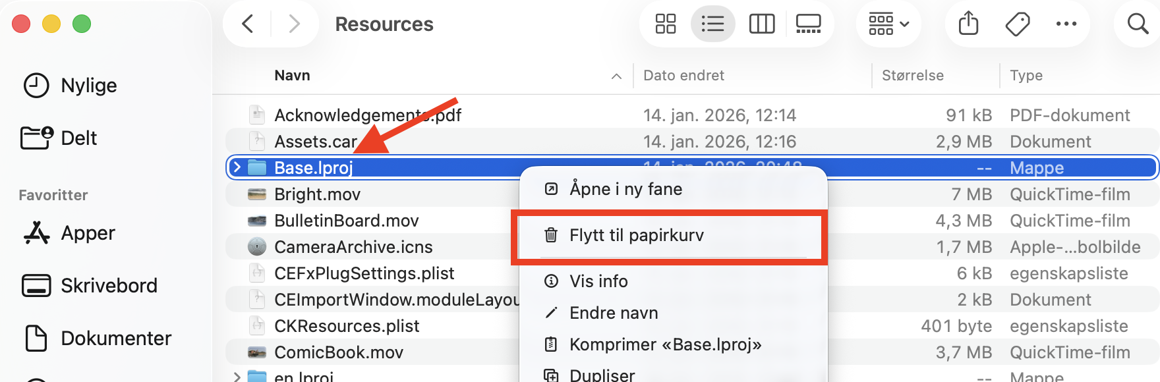Open Apper in the sidebar

point(69,233)
